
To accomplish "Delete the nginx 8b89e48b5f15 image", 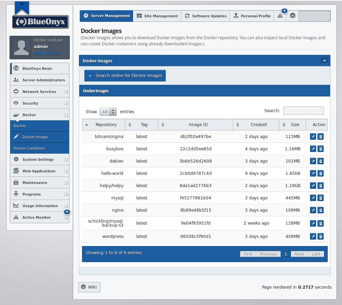I will 321,210.
